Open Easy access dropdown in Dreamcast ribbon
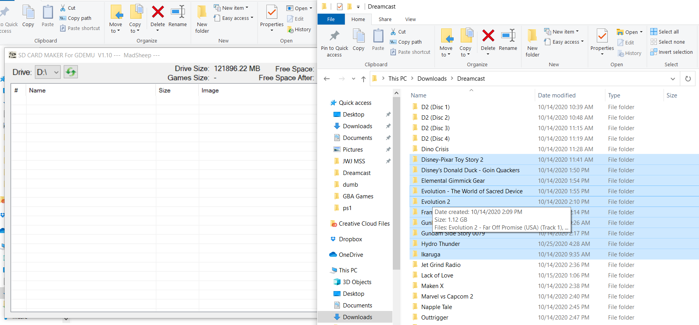 point(564,42)
